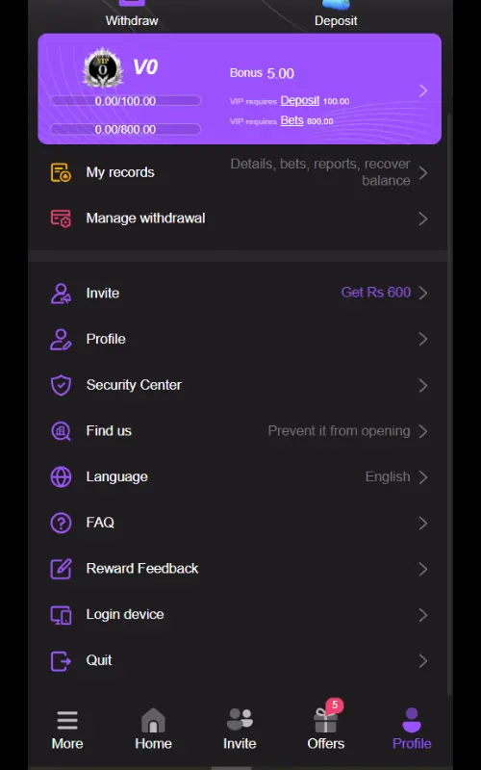Tap the Security Center shield icon
The image size is (481, 770).
pos(61,386)
